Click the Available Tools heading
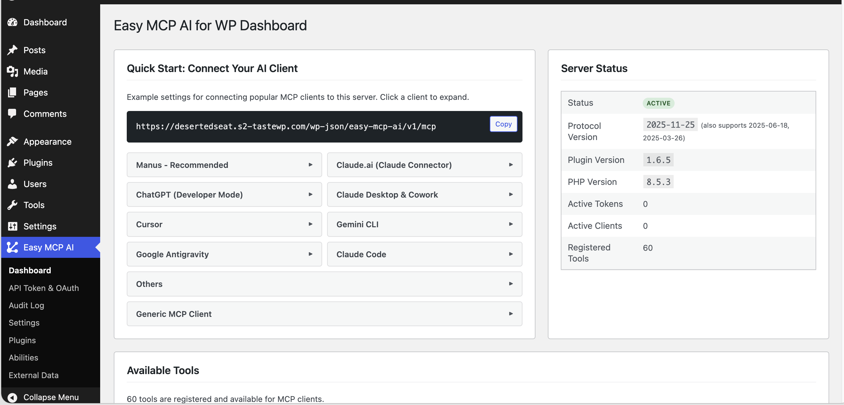844x405 pixels. click(x=163, y=370)
